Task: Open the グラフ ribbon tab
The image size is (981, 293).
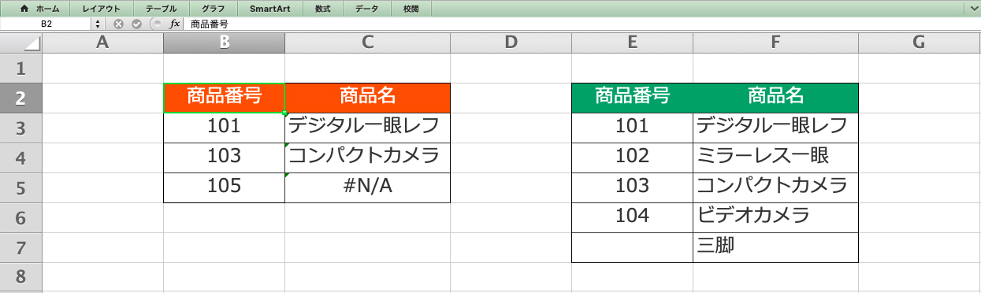Action: tap(213, 9)
